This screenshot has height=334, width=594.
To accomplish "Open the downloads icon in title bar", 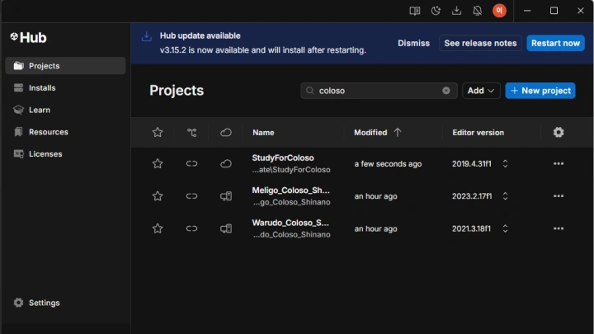I will coord(457,11).
